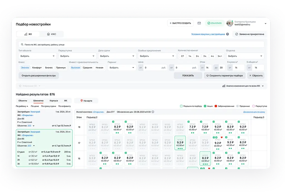The height and width of the screenshot is (196, 285).
Task: Expand Объектов 203 in first developer card
Action: [x=34, y=126]
